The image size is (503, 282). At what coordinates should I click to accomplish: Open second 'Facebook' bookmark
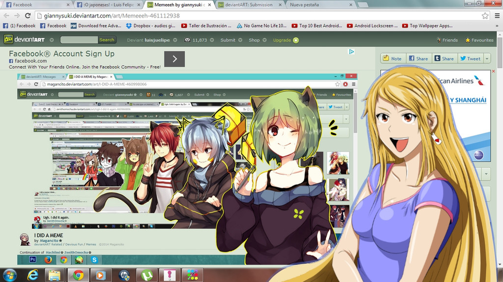[53, 26]
